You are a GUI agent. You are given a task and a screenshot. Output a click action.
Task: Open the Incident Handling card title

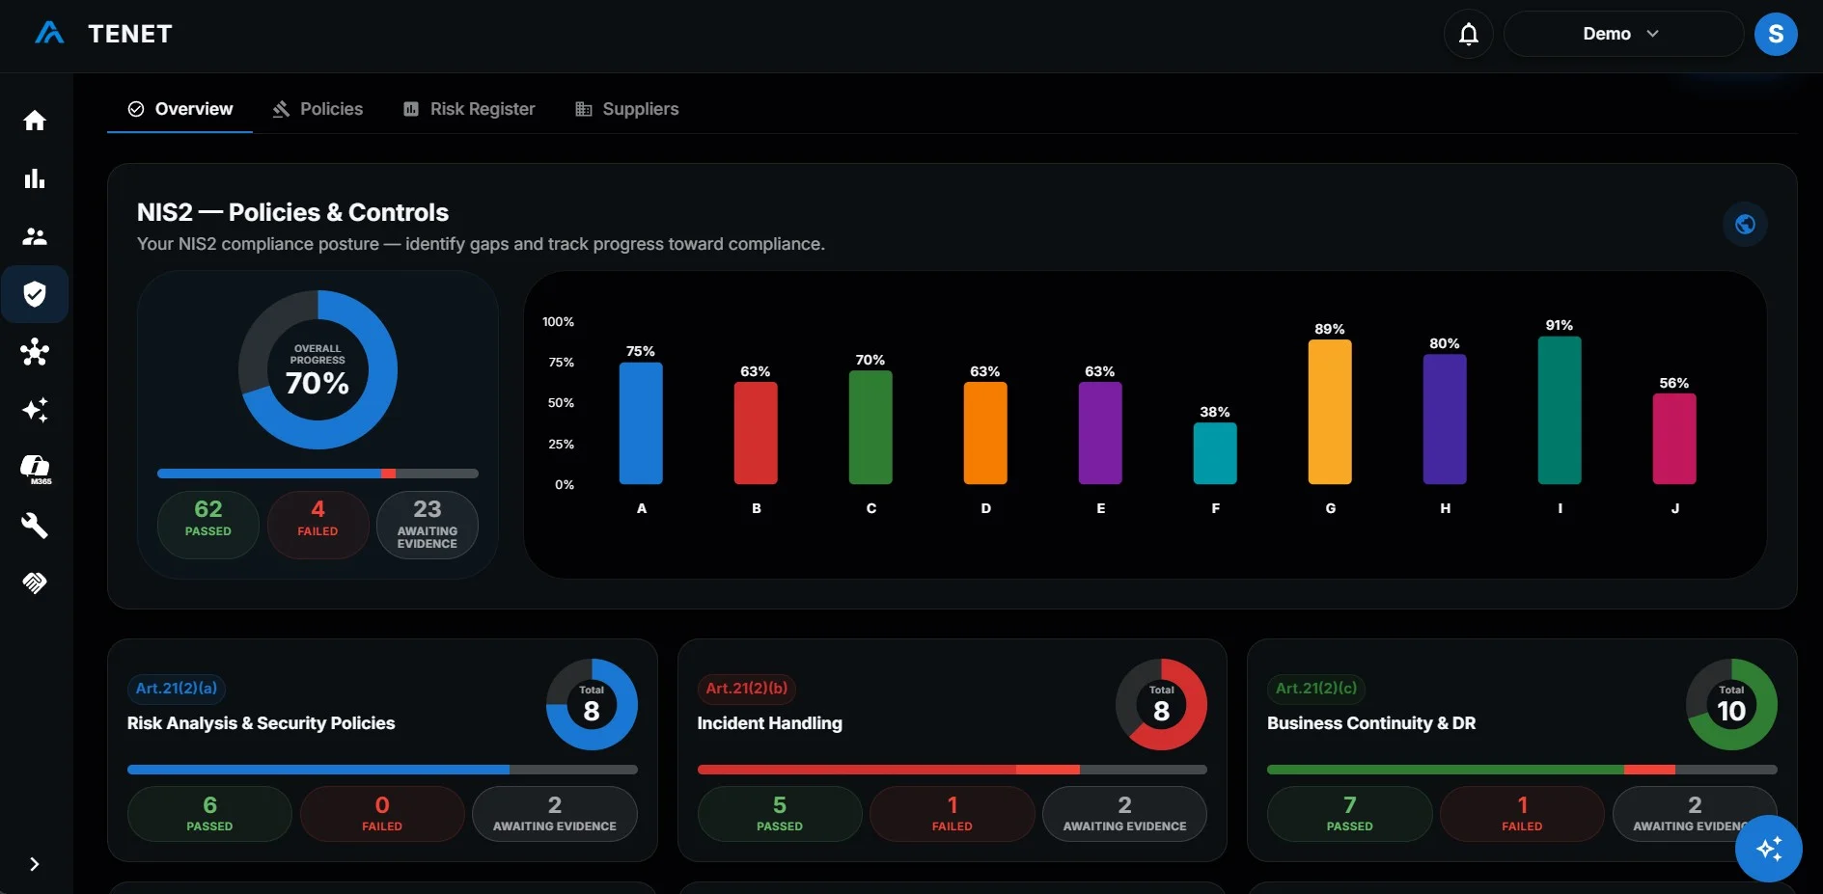769,723
